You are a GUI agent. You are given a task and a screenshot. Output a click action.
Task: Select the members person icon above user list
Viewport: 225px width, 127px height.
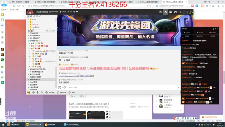point(28,16)
